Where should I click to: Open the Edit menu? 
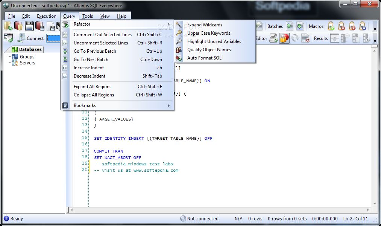26,16
